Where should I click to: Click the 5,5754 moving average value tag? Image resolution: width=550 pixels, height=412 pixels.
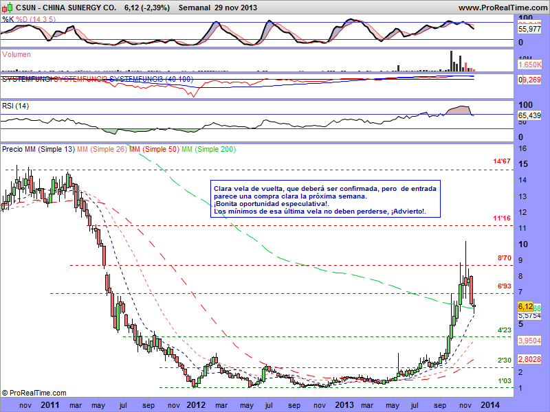click(529, 316)
